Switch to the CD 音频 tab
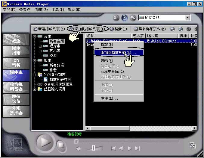This screenshot has height=158, width=204. click(x=16, y=63)
